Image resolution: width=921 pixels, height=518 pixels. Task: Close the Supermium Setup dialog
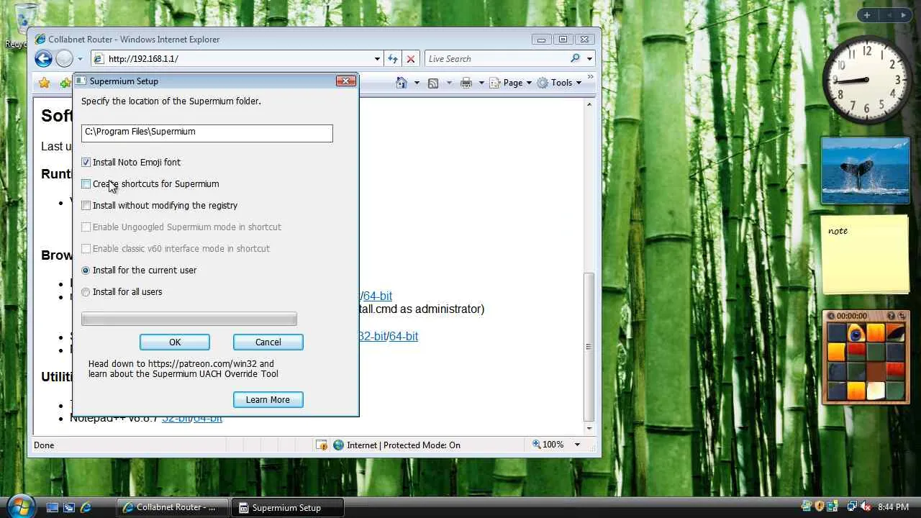[346, 81]
